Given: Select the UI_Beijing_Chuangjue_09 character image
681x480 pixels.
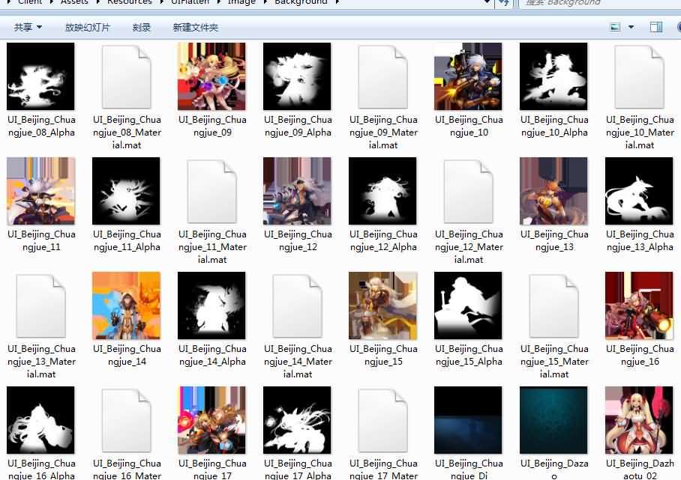Looking at the screenshot, I should point(211,76).
